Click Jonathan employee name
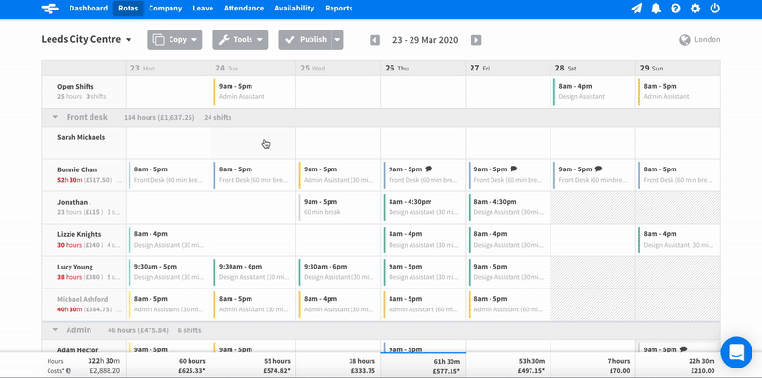The width and height of the screenshot is (762, 378). 74,202
